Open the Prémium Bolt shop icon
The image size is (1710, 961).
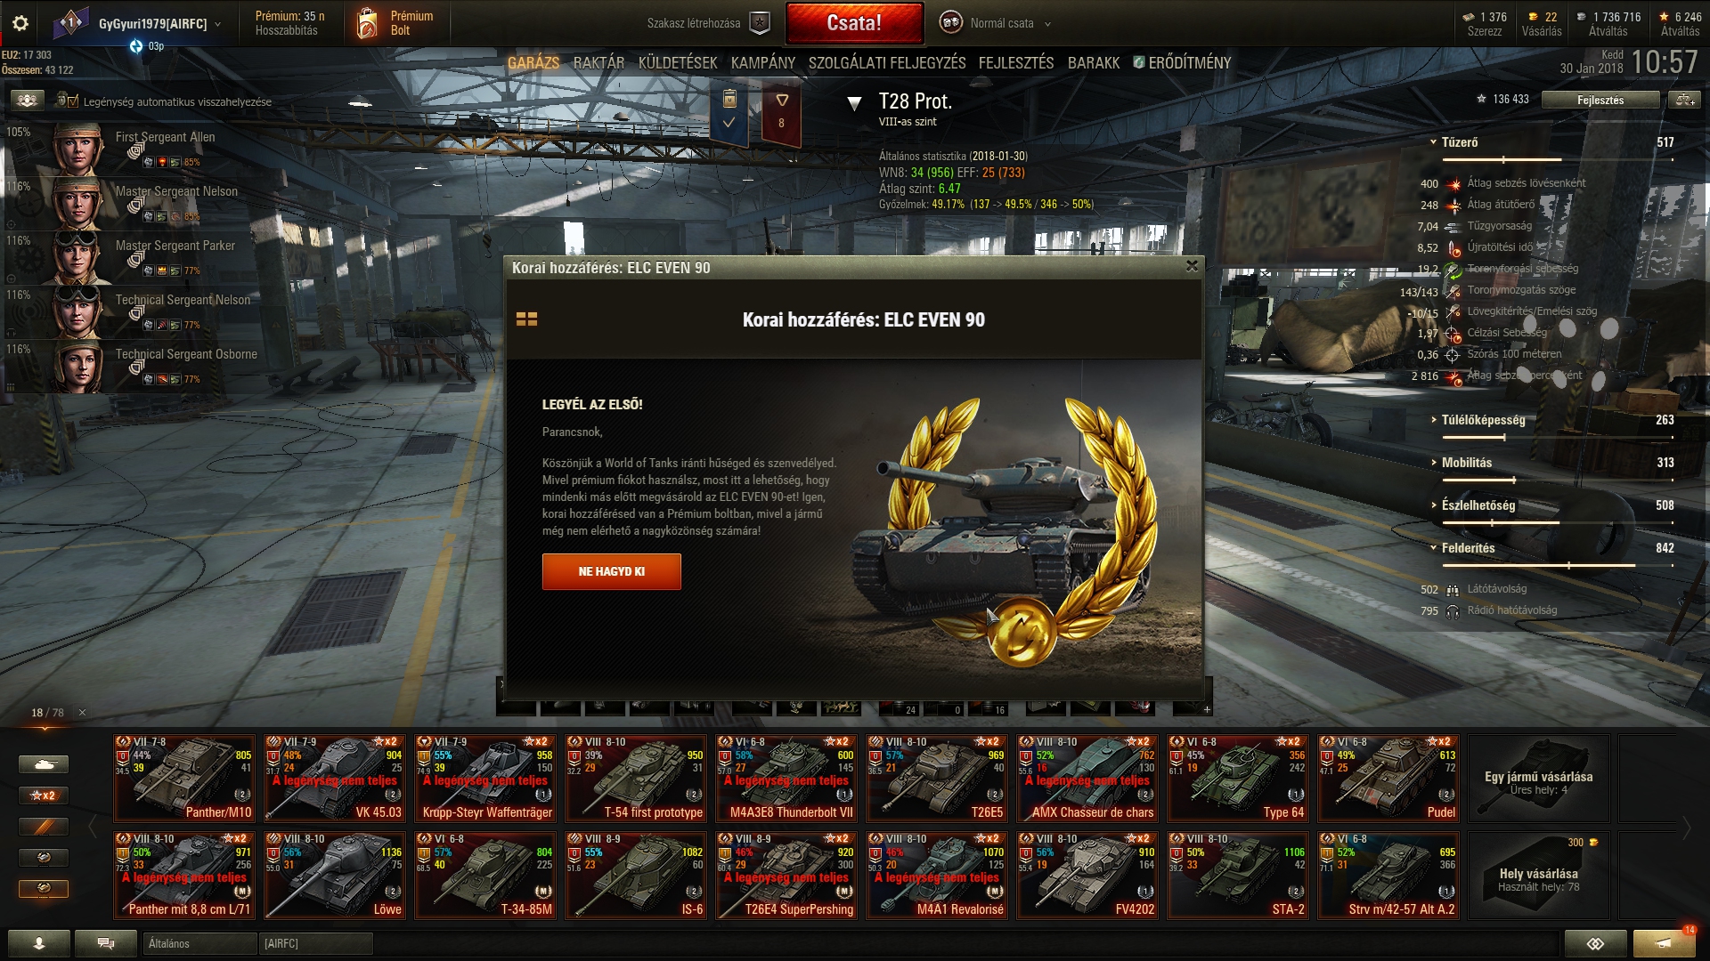click(367, 23)
